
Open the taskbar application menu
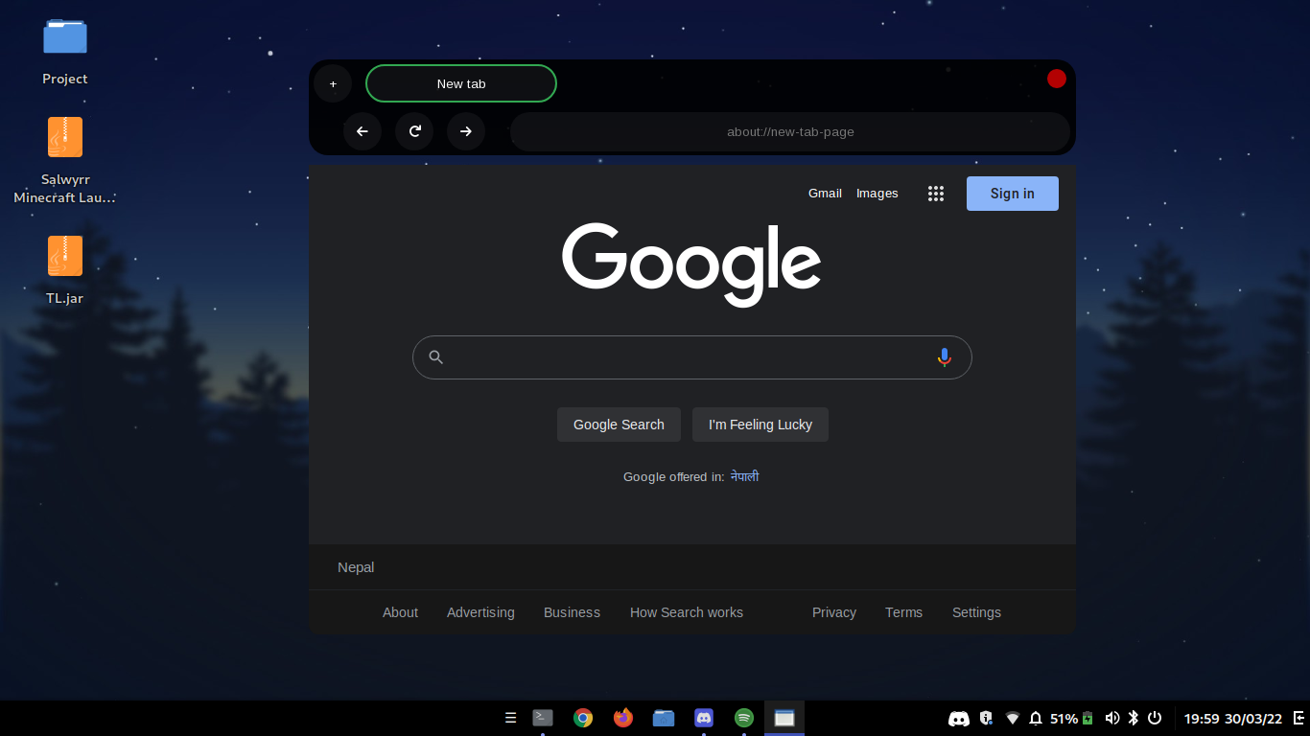[510, 718]
